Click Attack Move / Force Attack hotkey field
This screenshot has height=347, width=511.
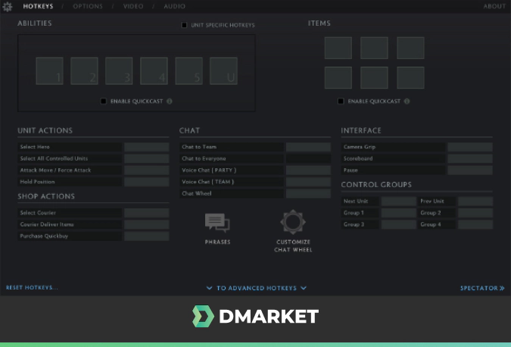(147, 170)
